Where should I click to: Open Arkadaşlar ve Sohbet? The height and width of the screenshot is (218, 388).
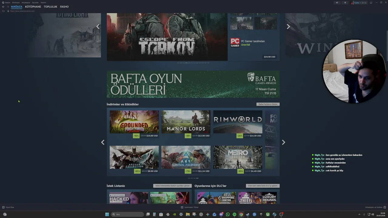click(x=376, y=207)
